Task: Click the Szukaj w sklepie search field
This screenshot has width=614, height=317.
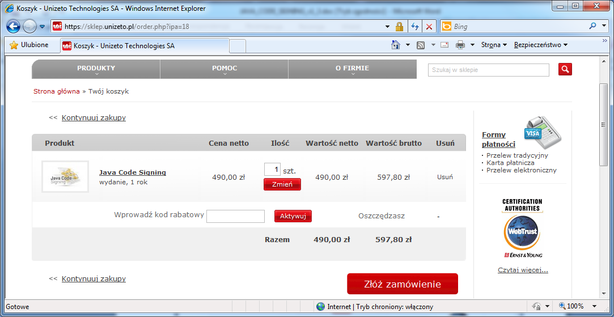Action: point(489,70)
